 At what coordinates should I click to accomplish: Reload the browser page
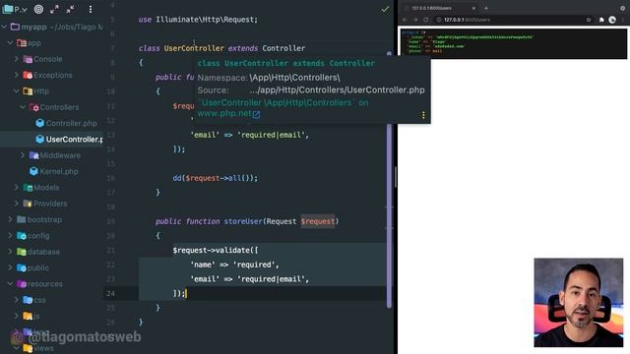tap(426, 20)
